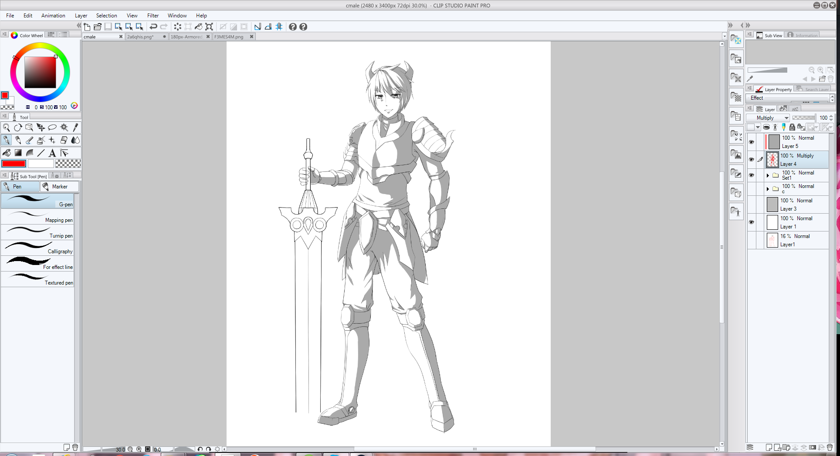
Task: Hide Layer 5 using its eye icon
Action: click(751, 142)
